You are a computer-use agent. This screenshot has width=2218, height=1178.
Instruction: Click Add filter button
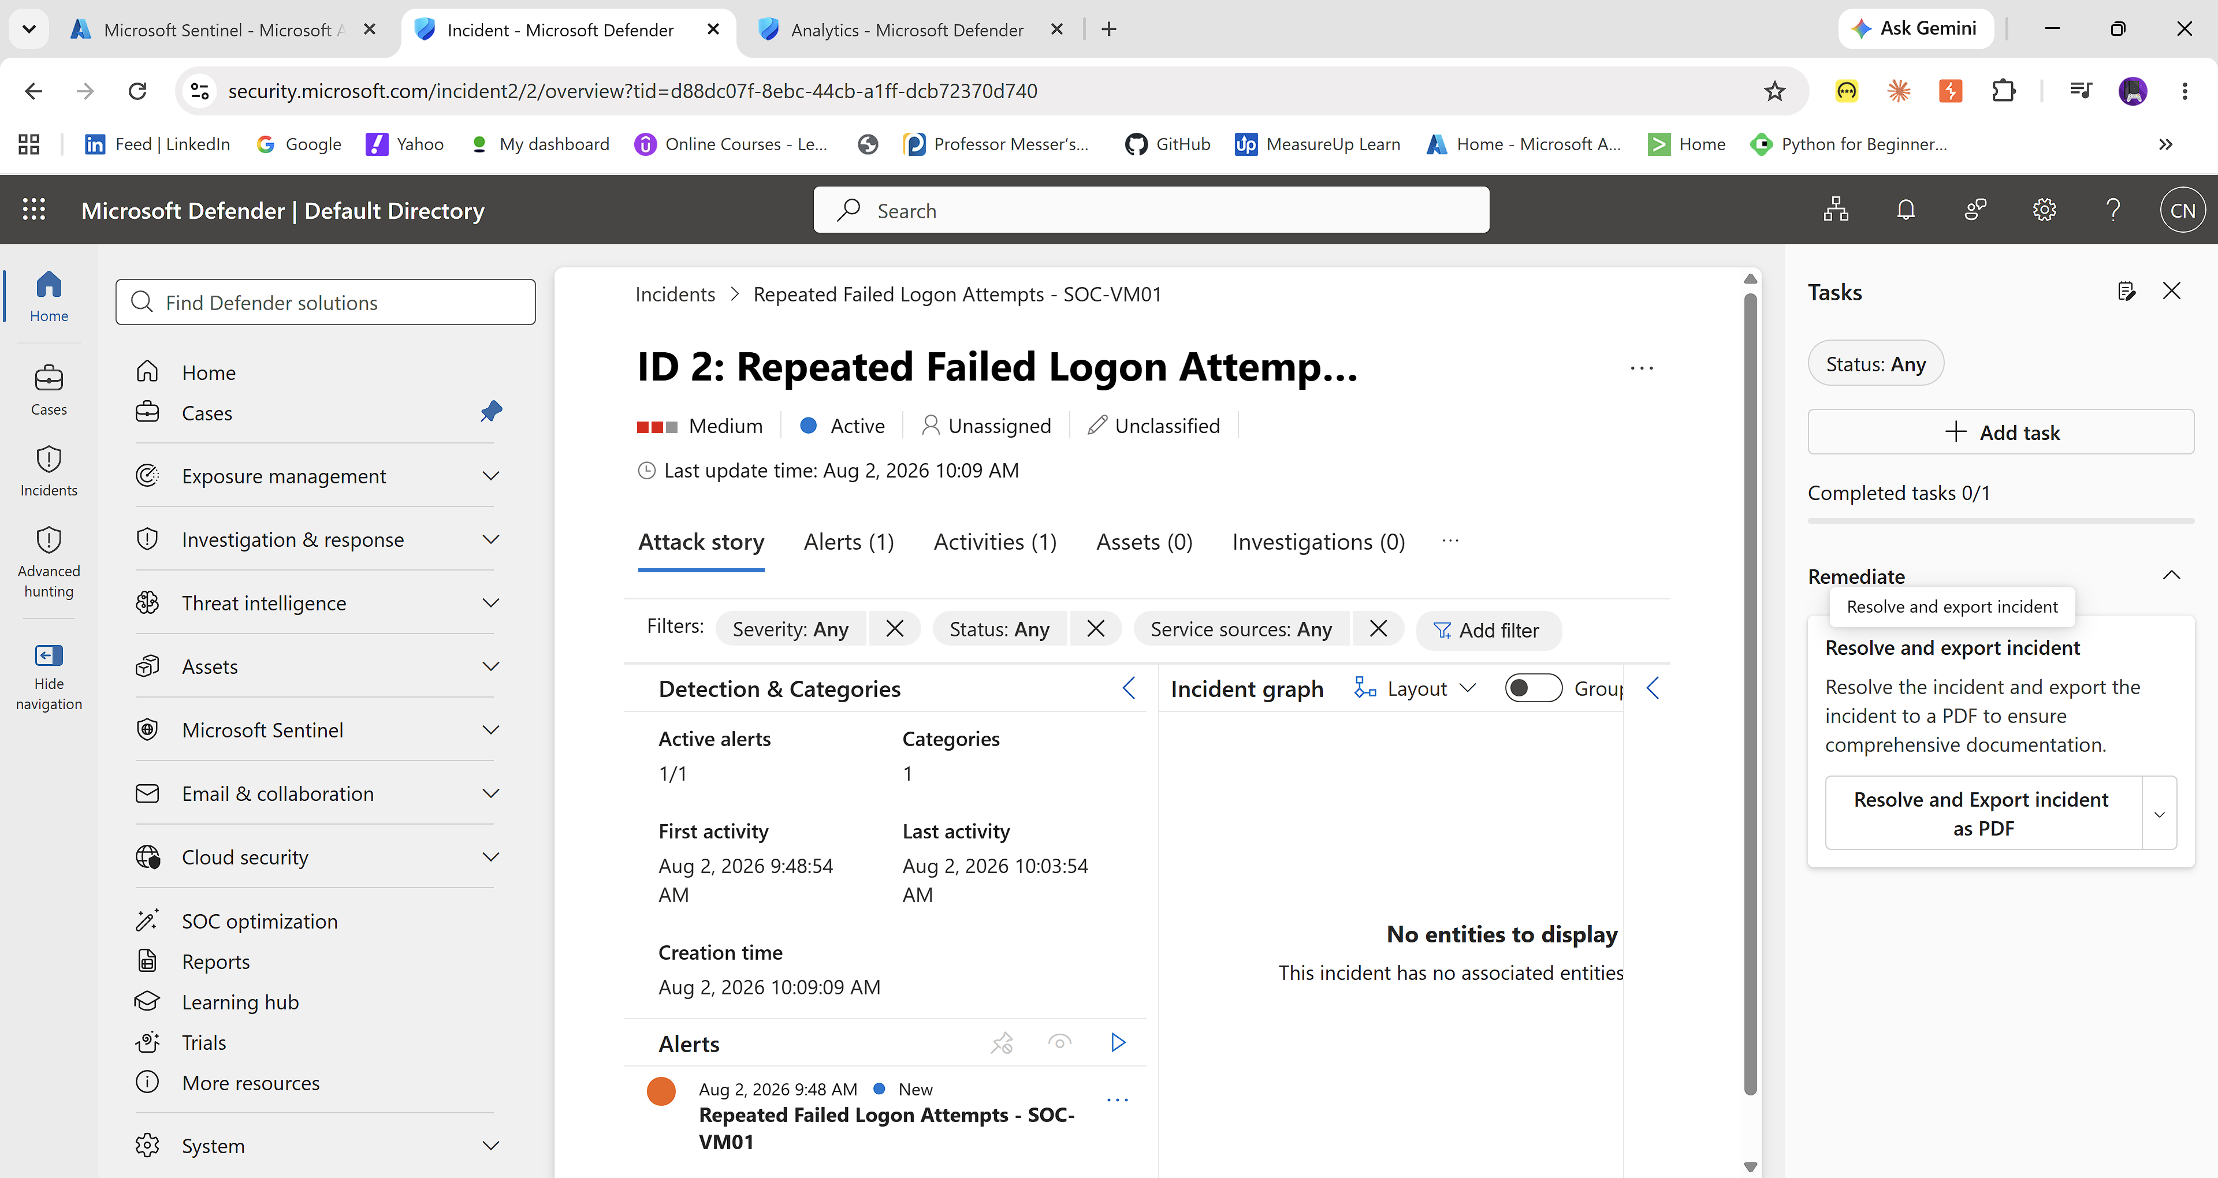1488,631
